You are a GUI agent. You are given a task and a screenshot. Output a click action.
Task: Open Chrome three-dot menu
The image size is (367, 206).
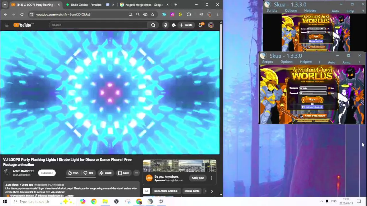[x=218, y=14]
